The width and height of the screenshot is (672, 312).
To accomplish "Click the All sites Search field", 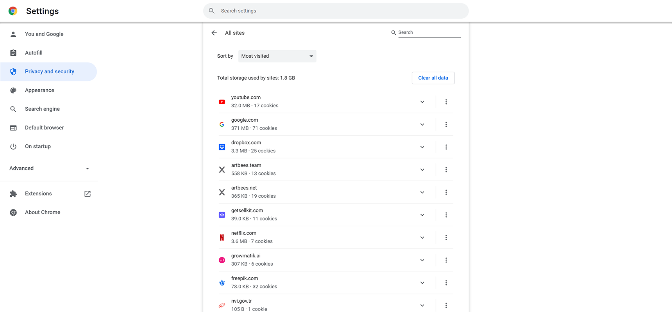I will 429,33.
